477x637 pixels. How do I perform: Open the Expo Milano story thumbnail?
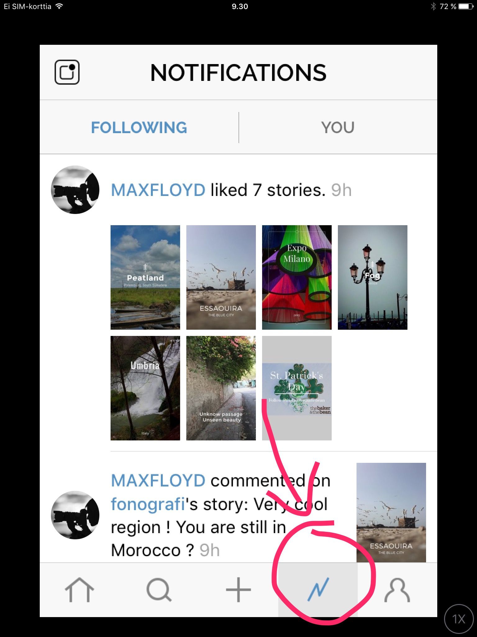(297, 277)
